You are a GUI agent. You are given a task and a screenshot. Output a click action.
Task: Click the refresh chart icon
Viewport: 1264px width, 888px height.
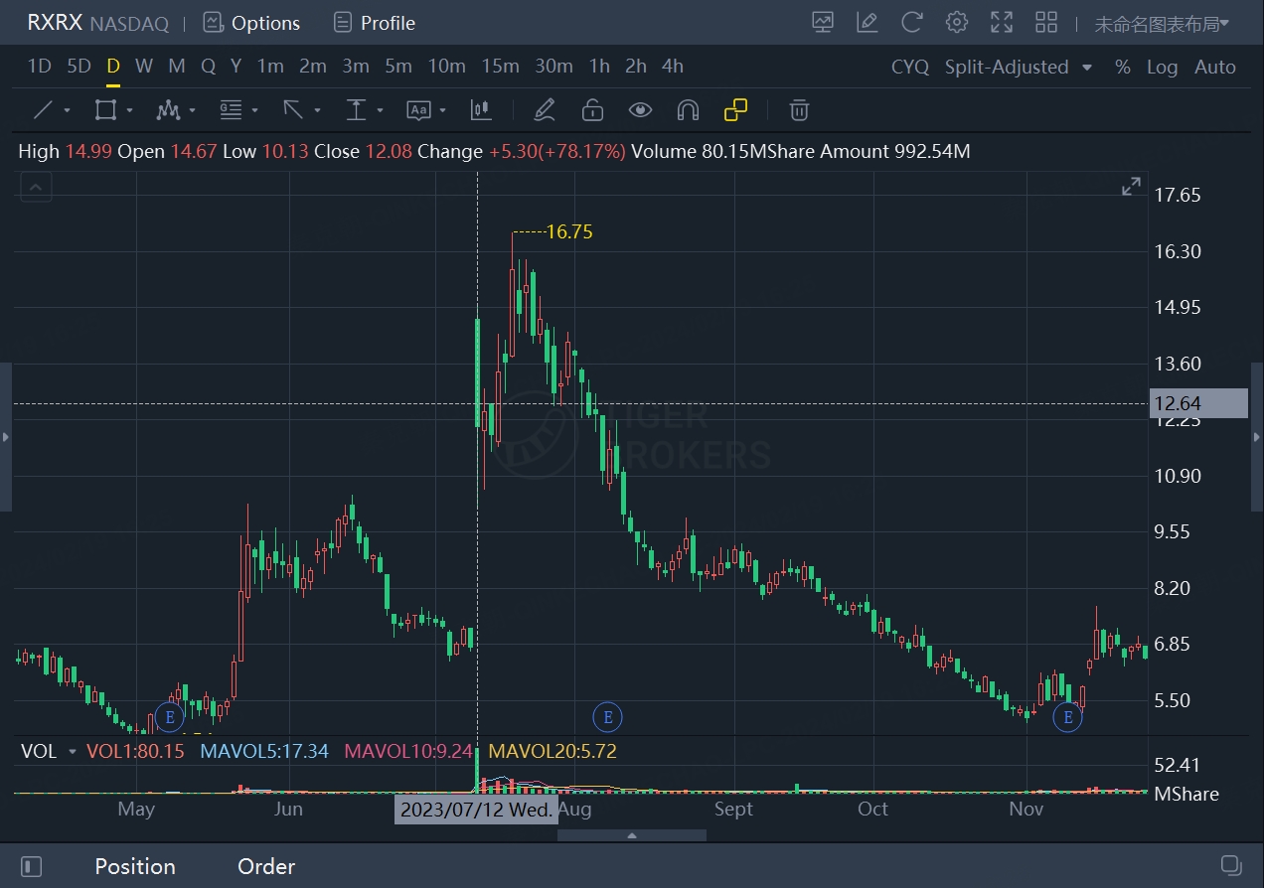(911, 22)
